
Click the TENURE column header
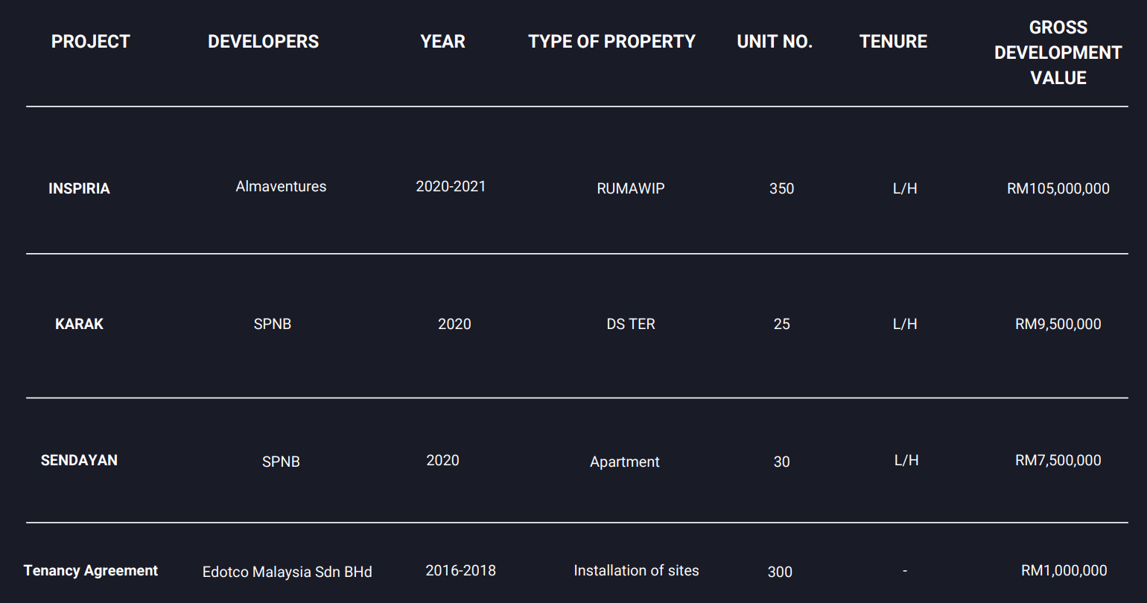click(893, 42)
